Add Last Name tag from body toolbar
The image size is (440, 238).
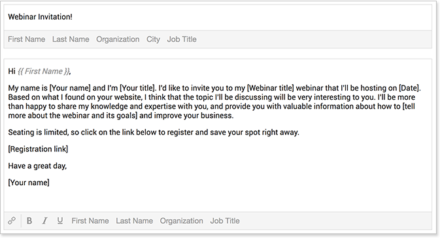click(x=135, y=220)
